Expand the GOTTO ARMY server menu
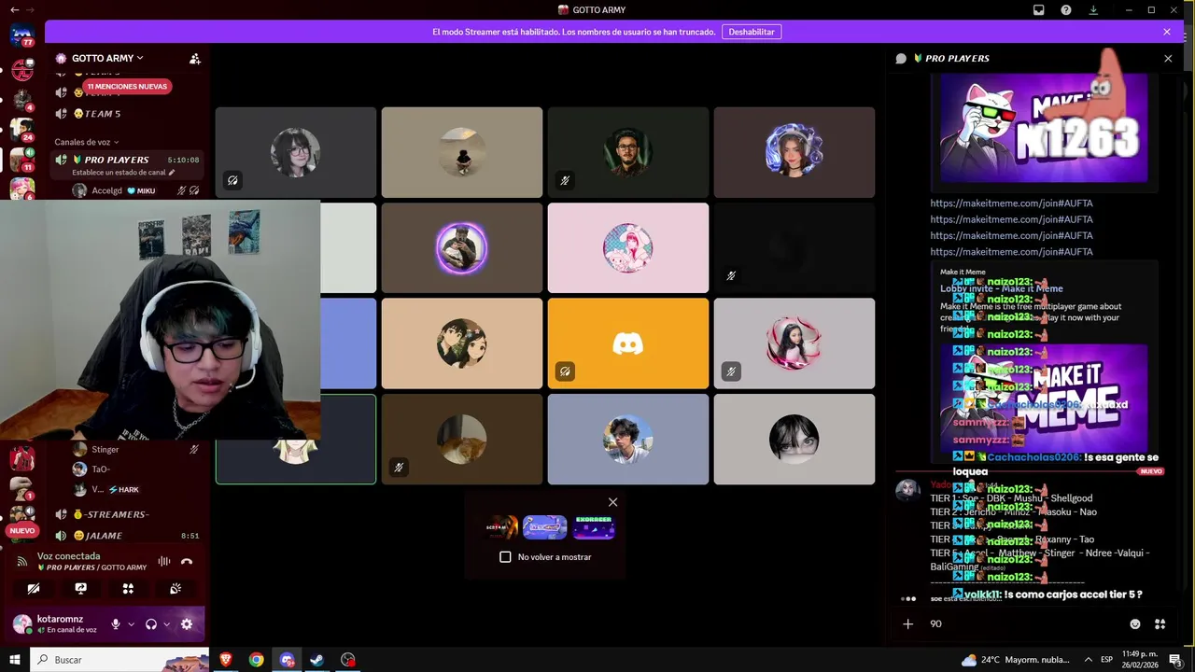The width and height of the screenshot is (1195, 672). click(107, 58)
